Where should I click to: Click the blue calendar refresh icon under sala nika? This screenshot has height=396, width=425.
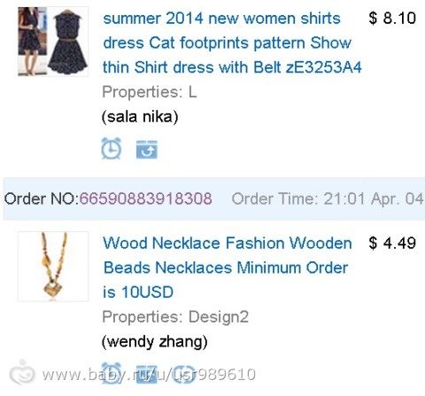pyautogui.click(x=147, y=150)
